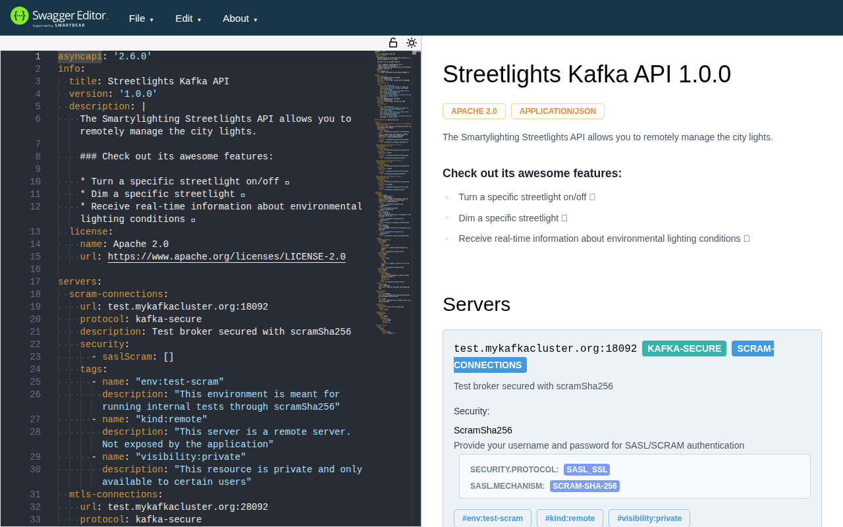Toggle the light/dark theme sun icon
843x527 pixels.
(412, 43)
